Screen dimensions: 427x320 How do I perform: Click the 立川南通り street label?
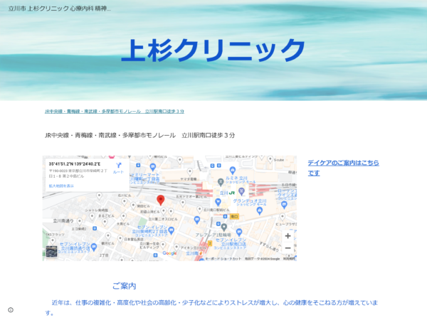point(63,220)
